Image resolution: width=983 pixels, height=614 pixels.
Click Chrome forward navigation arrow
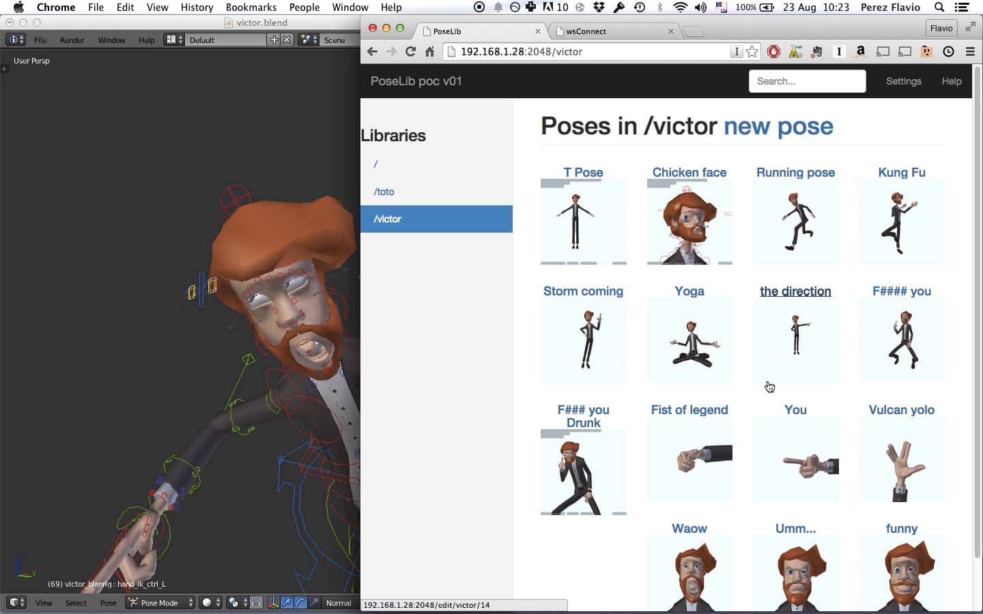tap(391, 51)
